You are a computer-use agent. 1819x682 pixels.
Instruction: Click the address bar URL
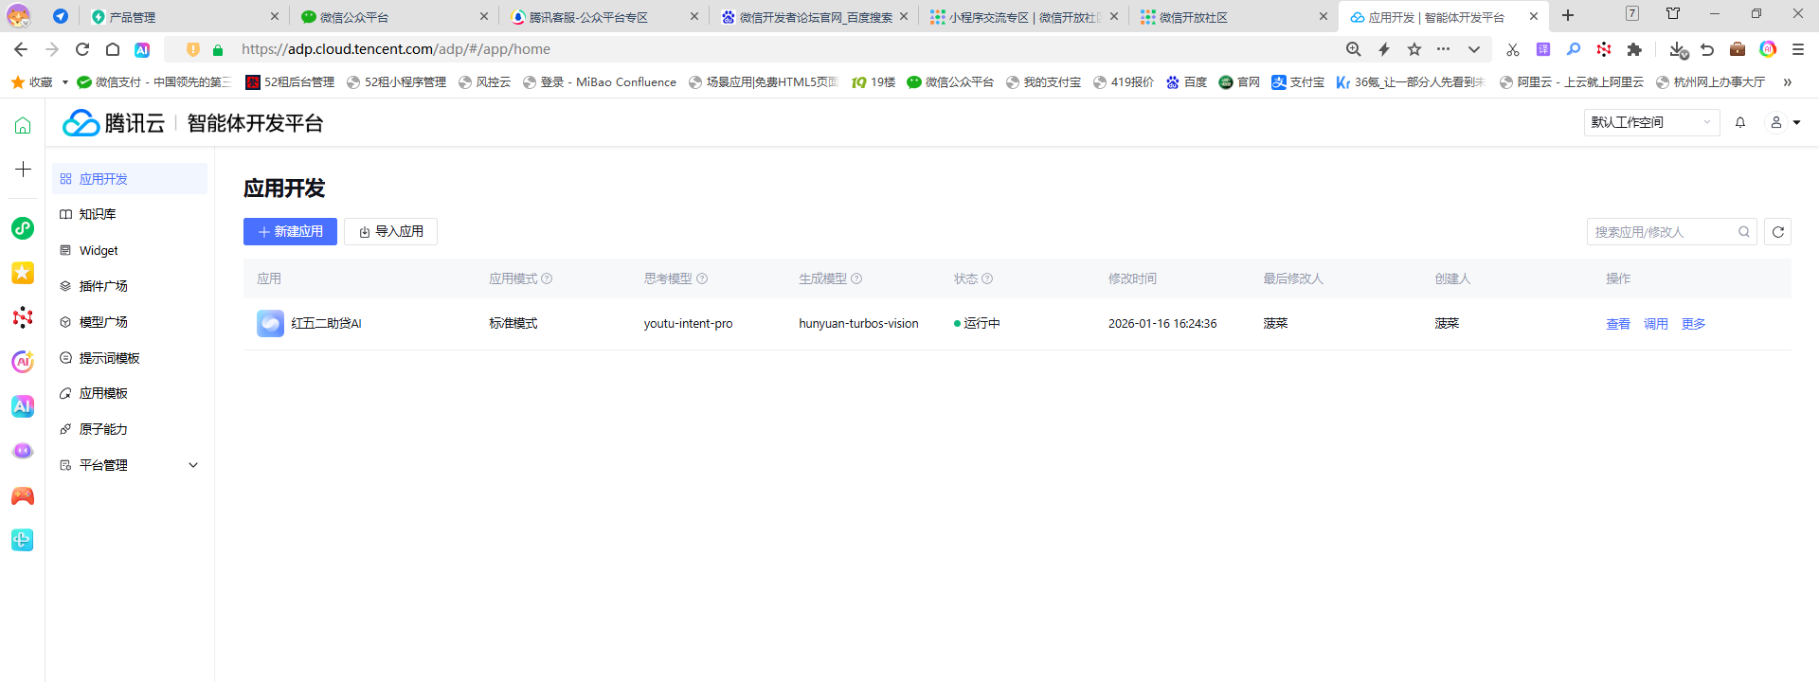tap(396, 49)
